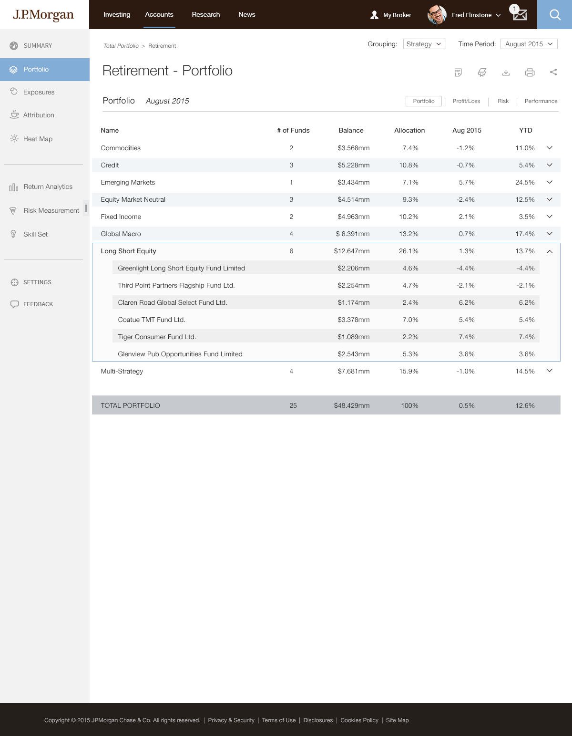Open the Accounts menu
This screenshot has width=572, height=736.
click(x=159, y=14)
